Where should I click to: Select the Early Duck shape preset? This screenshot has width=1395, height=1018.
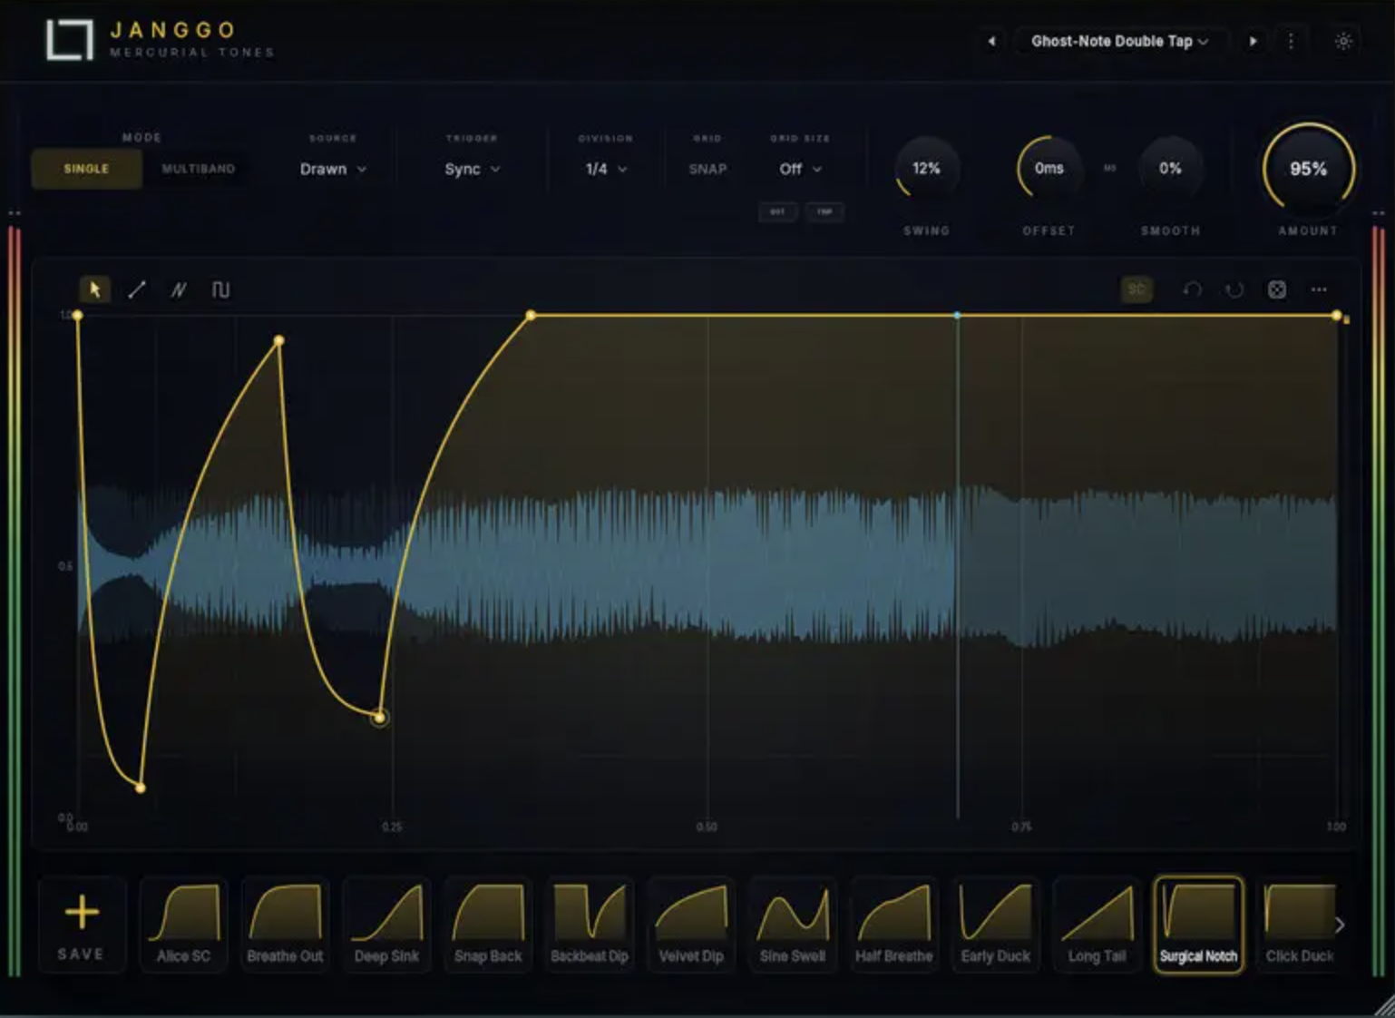pyautogui.click(x=996, y=925)
